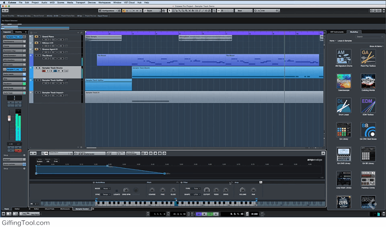Toggle the Legato checkbox in AudioWarp

click(x=117, y=190)
